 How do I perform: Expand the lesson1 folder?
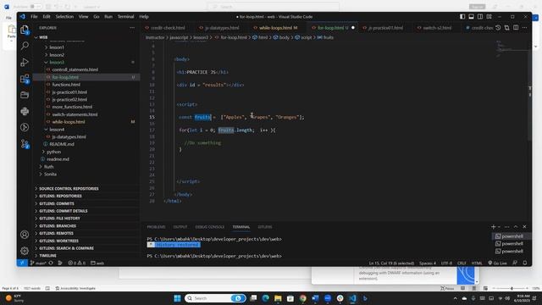point(57,47)
